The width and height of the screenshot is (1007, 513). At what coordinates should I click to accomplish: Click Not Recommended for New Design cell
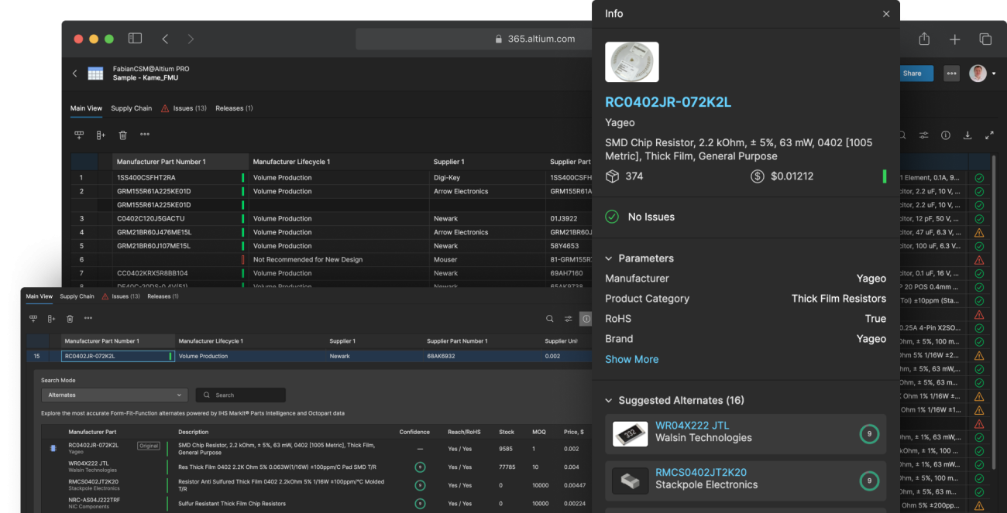(339, 259)
